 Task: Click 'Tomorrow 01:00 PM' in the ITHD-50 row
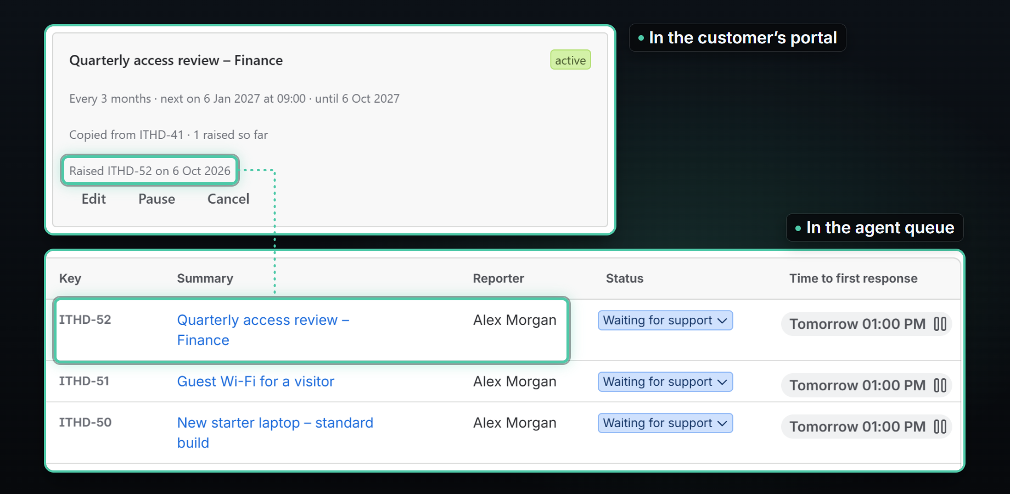pyautogui.click(x=857, y=426)
